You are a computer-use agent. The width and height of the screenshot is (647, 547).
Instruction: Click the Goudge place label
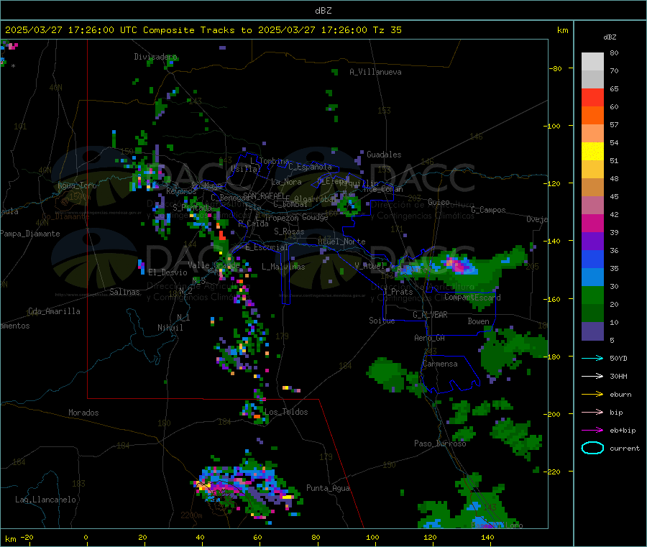click(x=315, y=217)
